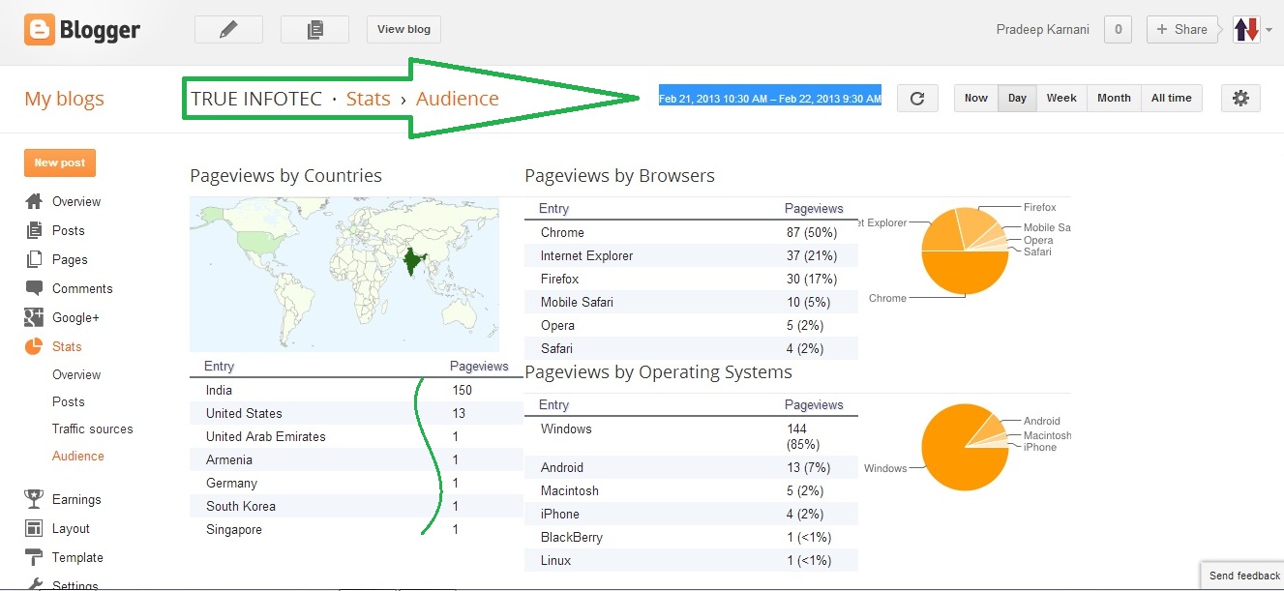Click Windows row in OS table
The height and width of the screenshot is (591, 1284).
(x=691, y=436)
